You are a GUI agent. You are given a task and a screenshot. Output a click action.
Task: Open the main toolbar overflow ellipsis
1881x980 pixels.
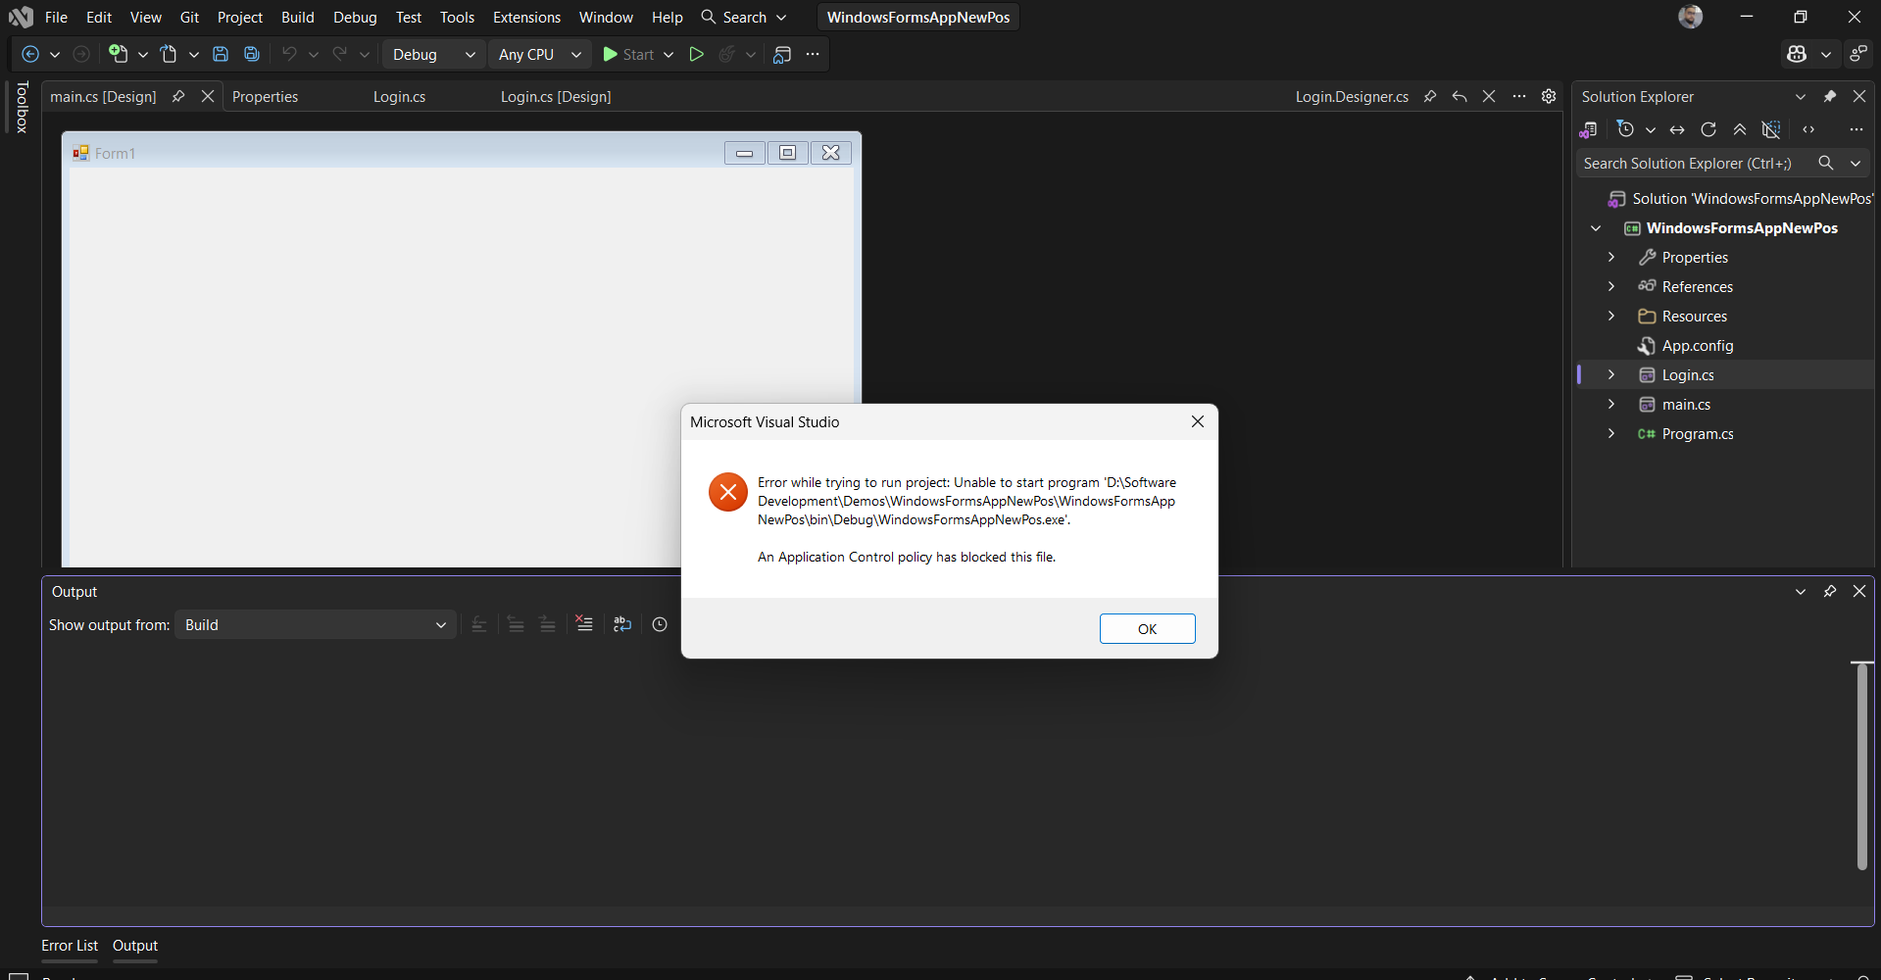coord(813,55)
